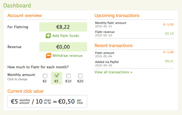Click the Added via PayPal transaction
Image resolution: width=182 pixels, height=115 pixels.
pos(134,63)
